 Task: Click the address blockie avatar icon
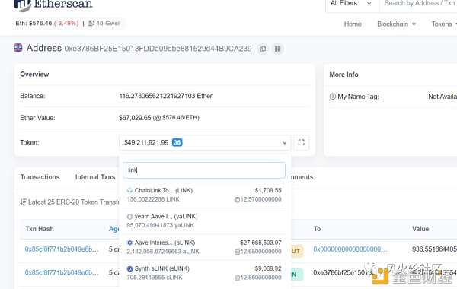(18, 48)
